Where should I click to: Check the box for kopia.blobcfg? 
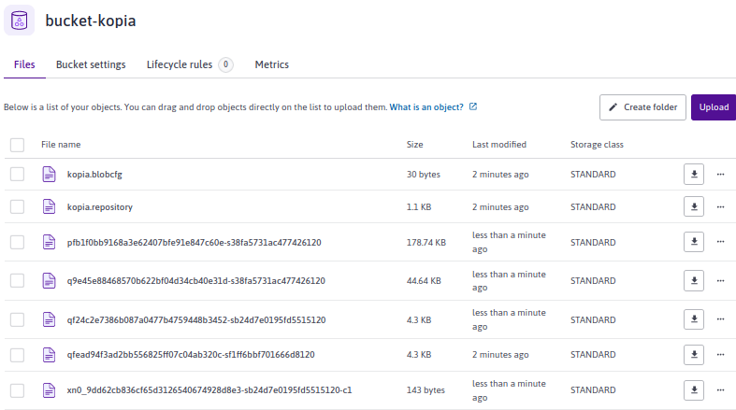pos(17,174)
